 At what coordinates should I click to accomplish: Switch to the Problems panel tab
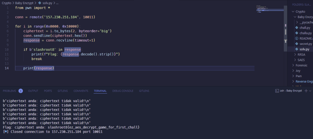point(9,91)
